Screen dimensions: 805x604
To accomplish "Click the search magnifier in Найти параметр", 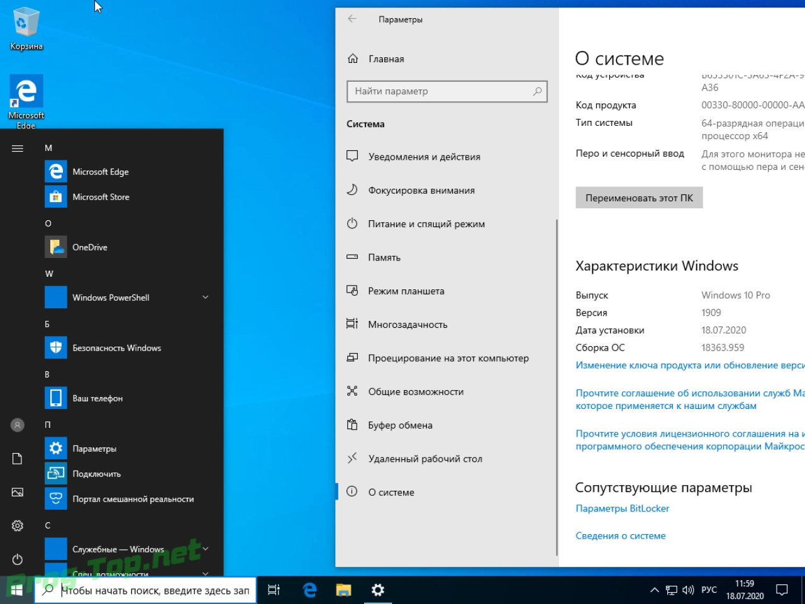I will (537, 91).
